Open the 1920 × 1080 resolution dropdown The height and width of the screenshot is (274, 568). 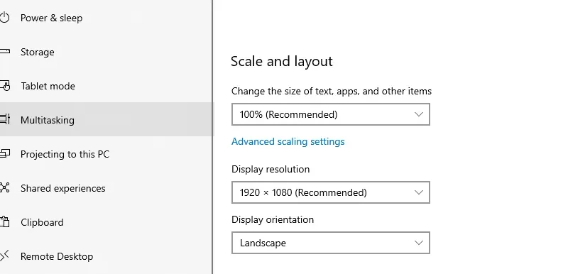coord(331,192)
